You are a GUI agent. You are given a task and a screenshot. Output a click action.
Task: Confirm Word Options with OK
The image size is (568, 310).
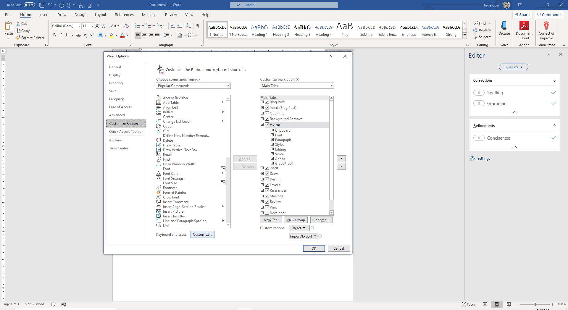pyautogui.click(x=314, y=248)
